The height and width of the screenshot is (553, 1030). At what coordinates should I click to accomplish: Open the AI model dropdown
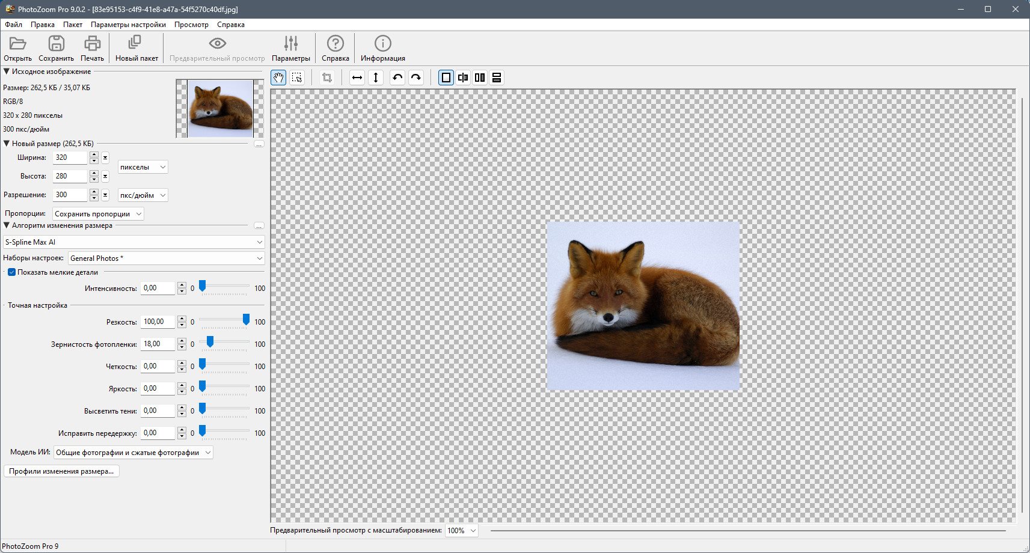click(133, 453)
